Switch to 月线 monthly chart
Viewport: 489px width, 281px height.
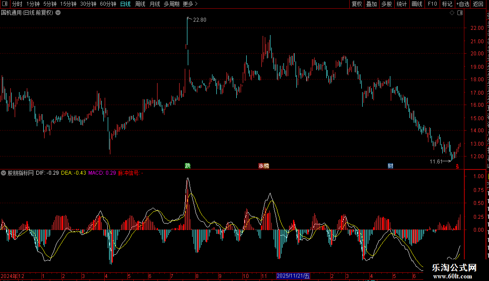tap(154, 4)
